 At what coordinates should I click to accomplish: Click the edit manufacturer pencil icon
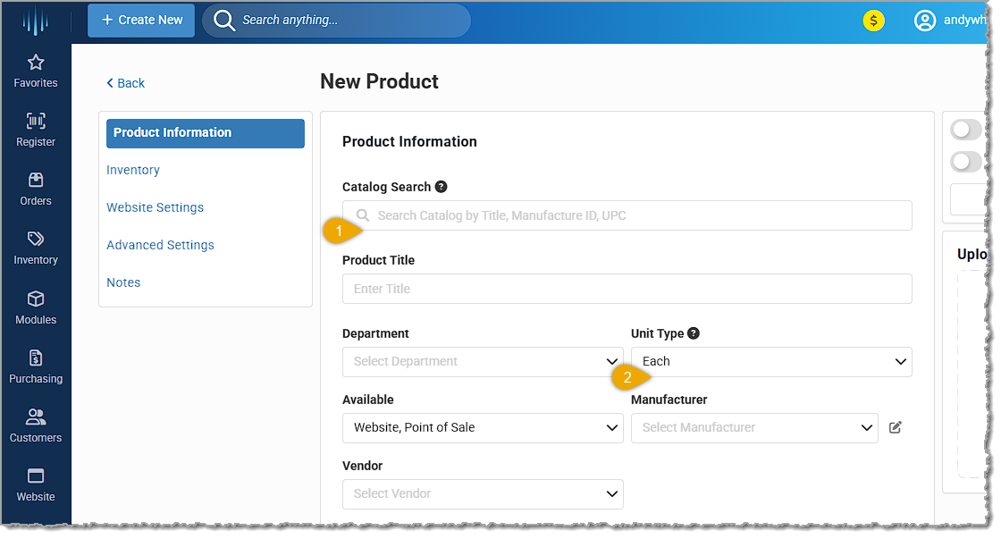point(895,427)
